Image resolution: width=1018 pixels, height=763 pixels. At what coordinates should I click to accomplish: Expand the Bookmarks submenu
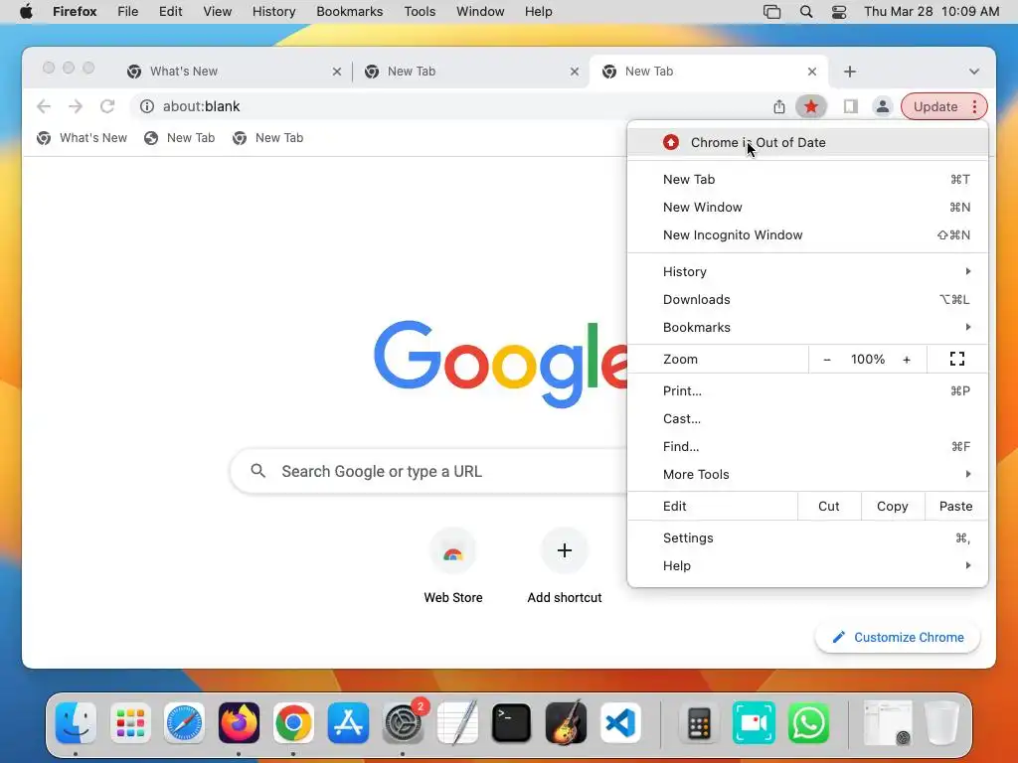coord(807,327)
